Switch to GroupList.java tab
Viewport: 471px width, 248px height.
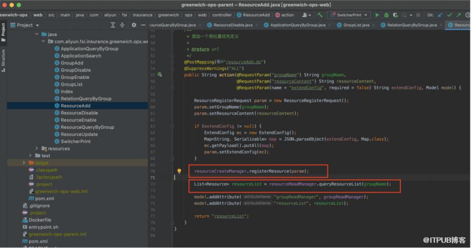(356, 25)
